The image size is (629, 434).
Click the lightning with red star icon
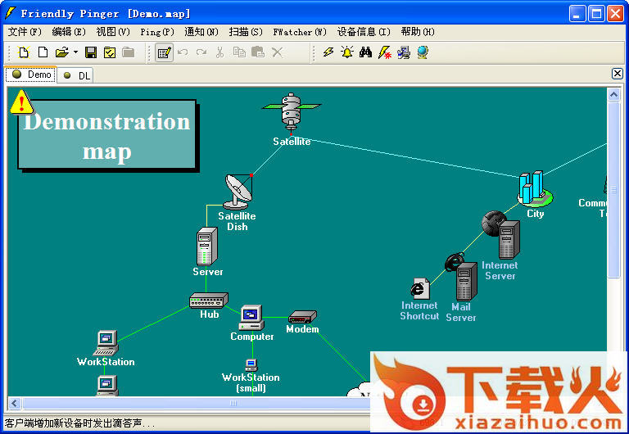(x=384, y=52)
